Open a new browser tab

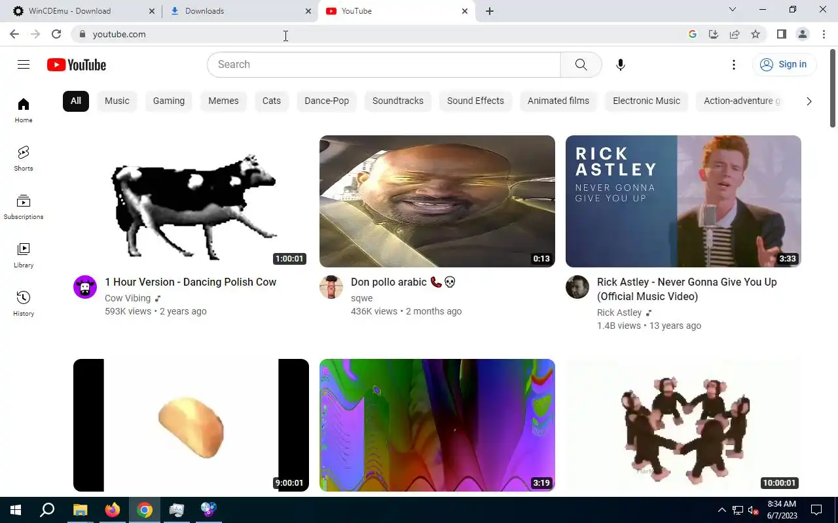(490, 11)
